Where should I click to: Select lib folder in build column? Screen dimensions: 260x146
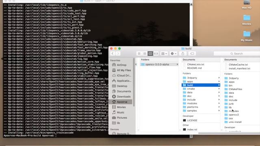click(x=230, y=107)
